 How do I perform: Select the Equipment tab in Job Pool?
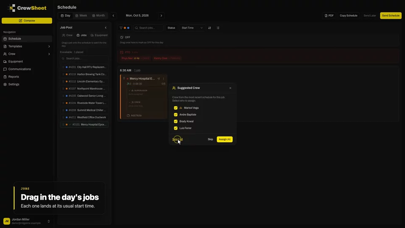[x=99, y=35]
